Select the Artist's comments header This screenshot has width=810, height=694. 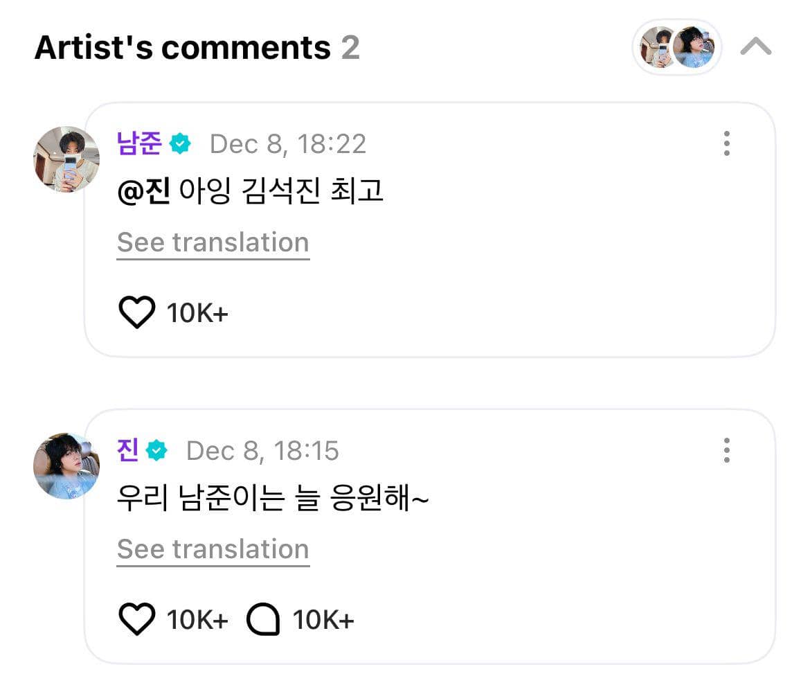click(183, 47)
